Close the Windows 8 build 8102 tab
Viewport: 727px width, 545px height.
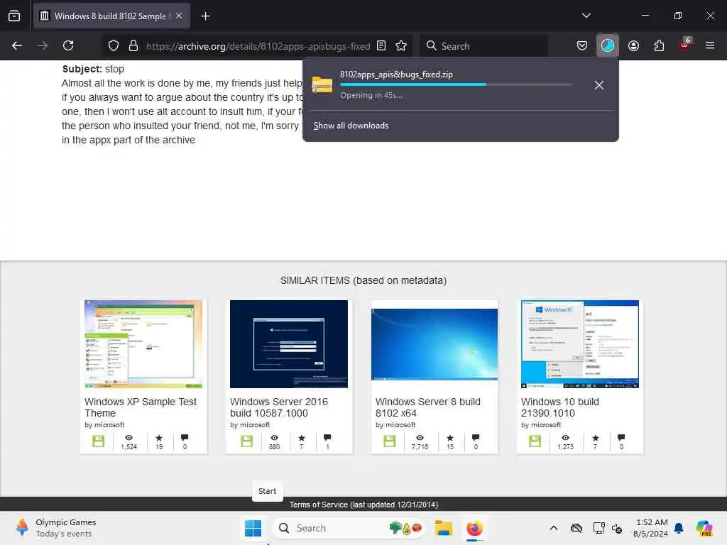click(179, 16)
